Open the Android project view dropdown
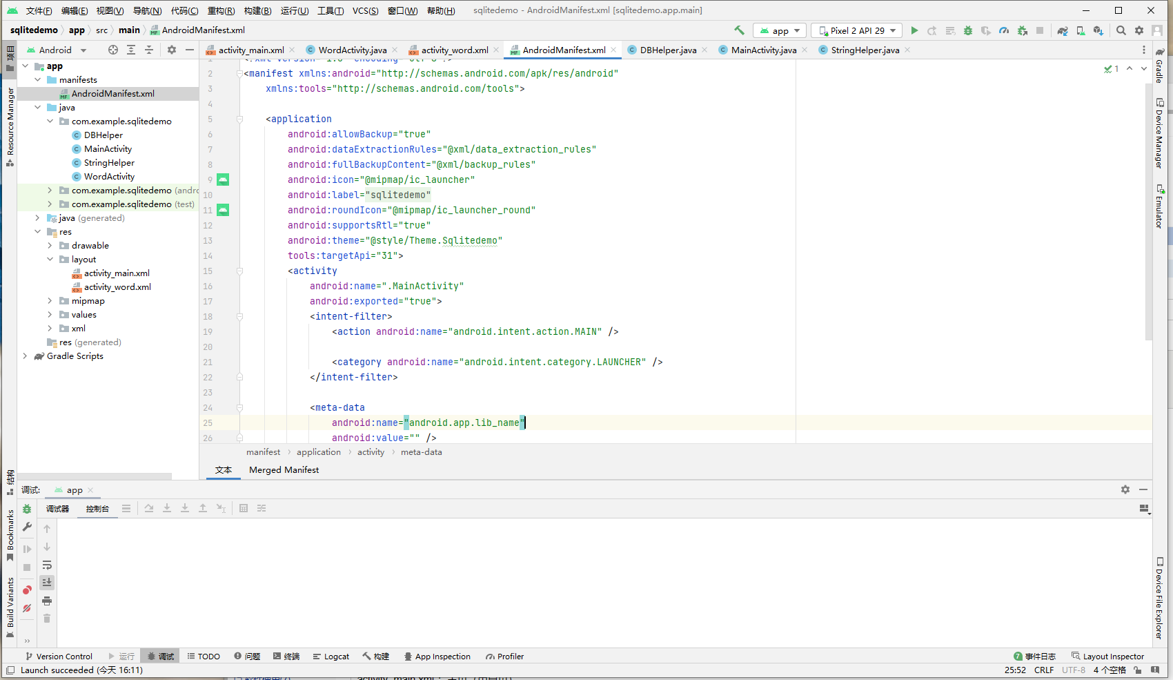1173x680 pixels. pyautogui.click(x=57, y=50)
